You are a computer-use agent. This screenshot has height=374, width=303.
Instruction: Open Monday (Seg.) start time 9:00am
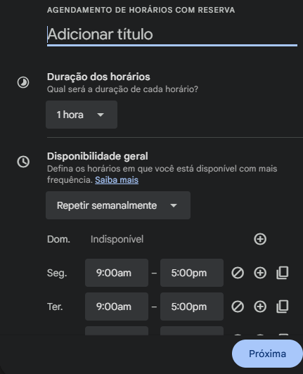coord(117,273)
